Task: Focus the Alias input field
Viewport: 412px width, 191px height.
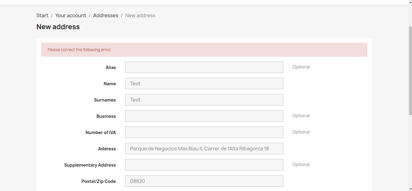Action: pyautogui.click(x=204, y=67)
